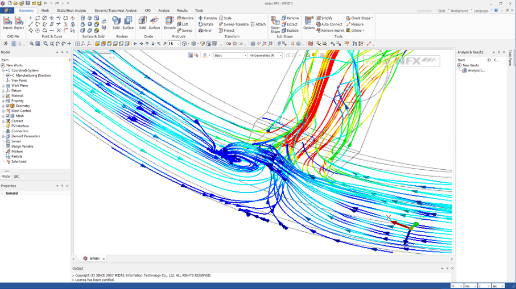
Task: Click Remove imprint tool
Action: pos(330,31)
